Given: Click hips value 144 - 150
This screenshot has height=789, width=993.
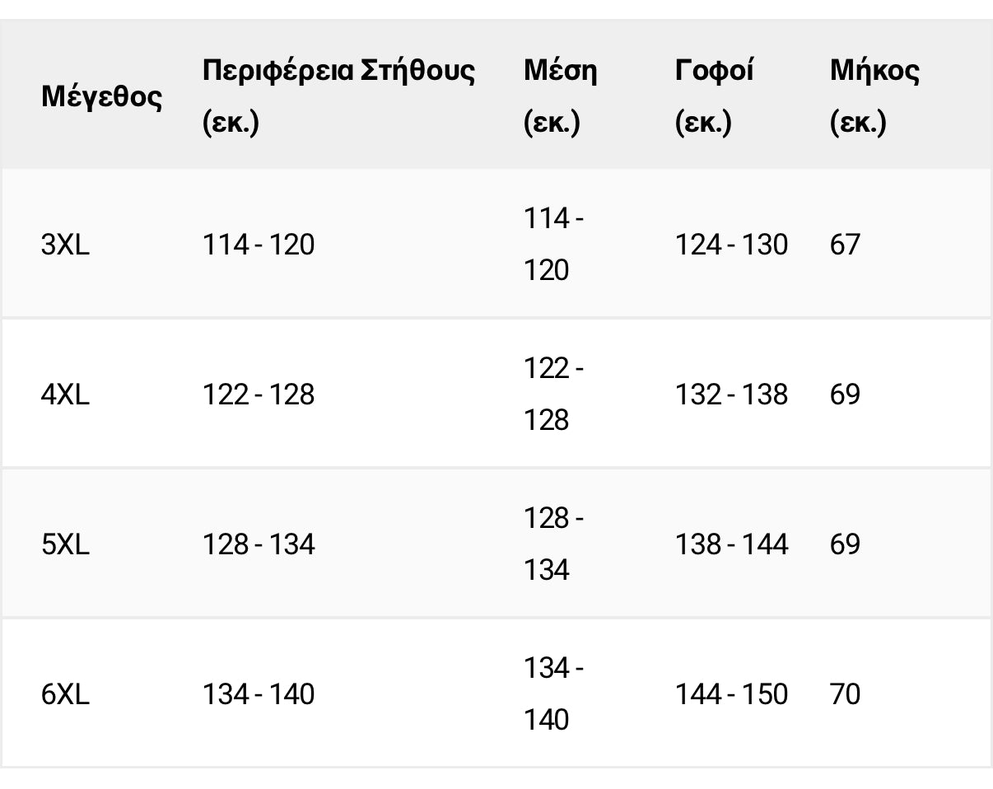Looking at the screenshot, I should click(731, 694).
